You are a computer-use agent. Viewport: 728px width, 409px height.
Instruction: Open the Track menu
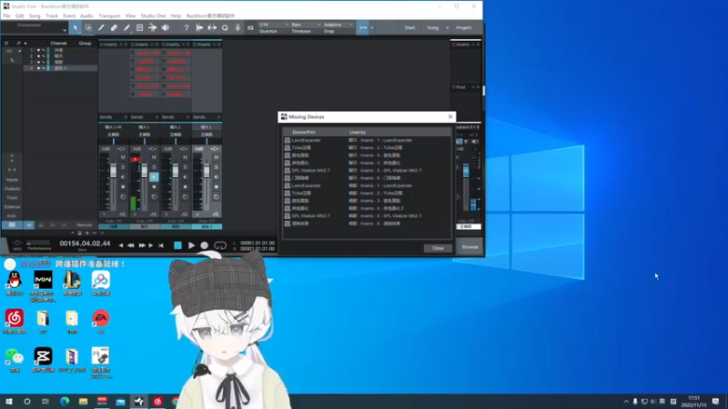click(x=52, y=15)
